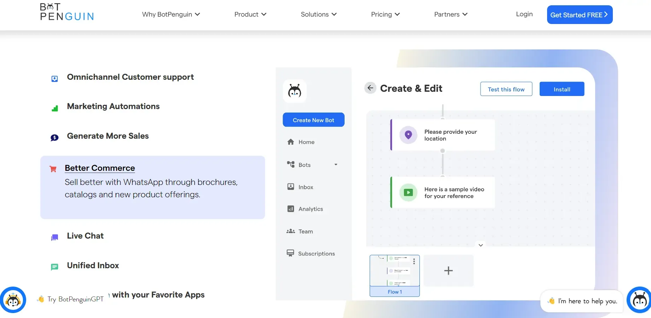Viewport: 651px width, 318px height.
Task: Select the Unified Inbox feature
Action: (x=93, y=265)
